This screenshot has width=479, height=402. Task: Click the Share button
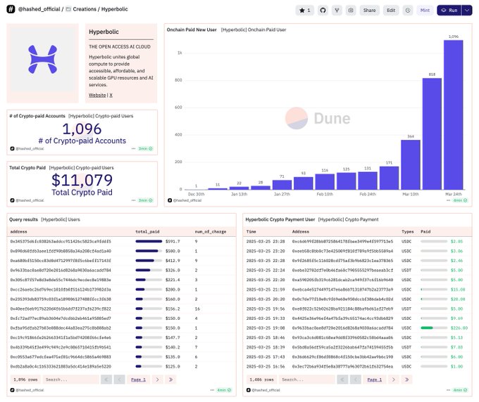point(369,11)
